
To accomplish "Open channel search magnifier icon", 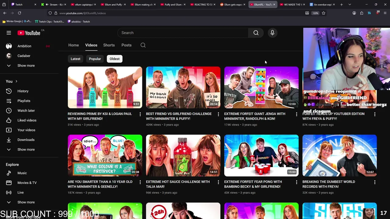I will tap(143, 45).
